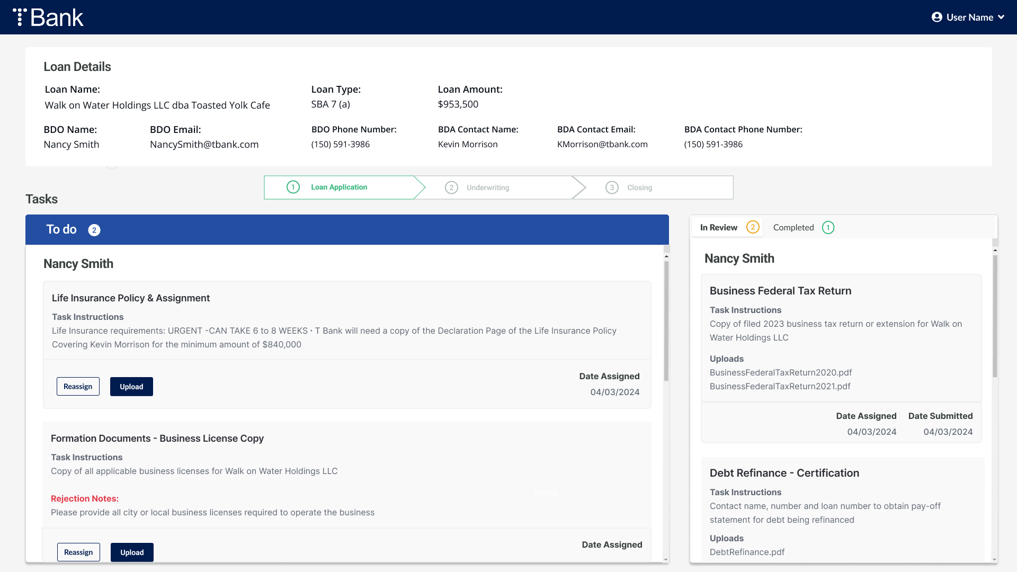Click the To do count badge
1017x572 pixels.
(94, 230)
